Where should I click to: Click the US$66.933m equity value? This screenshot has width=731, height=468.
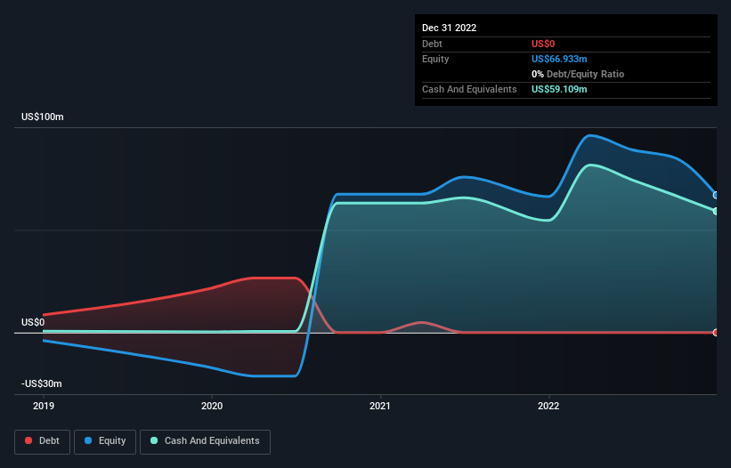559,59
